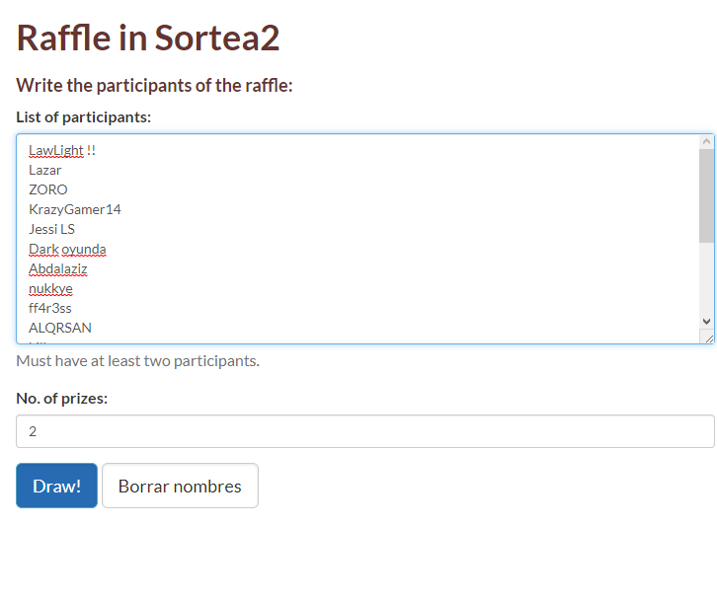Select the nukkye line in the list

click(50, 288)
